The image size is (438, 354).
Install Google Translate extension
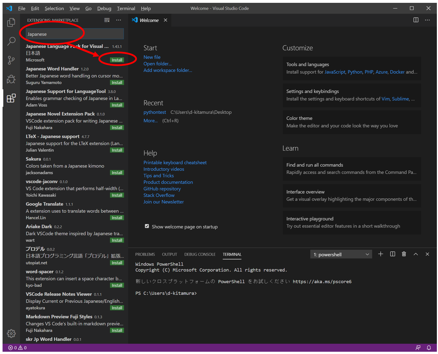click(x=117, y=218)
